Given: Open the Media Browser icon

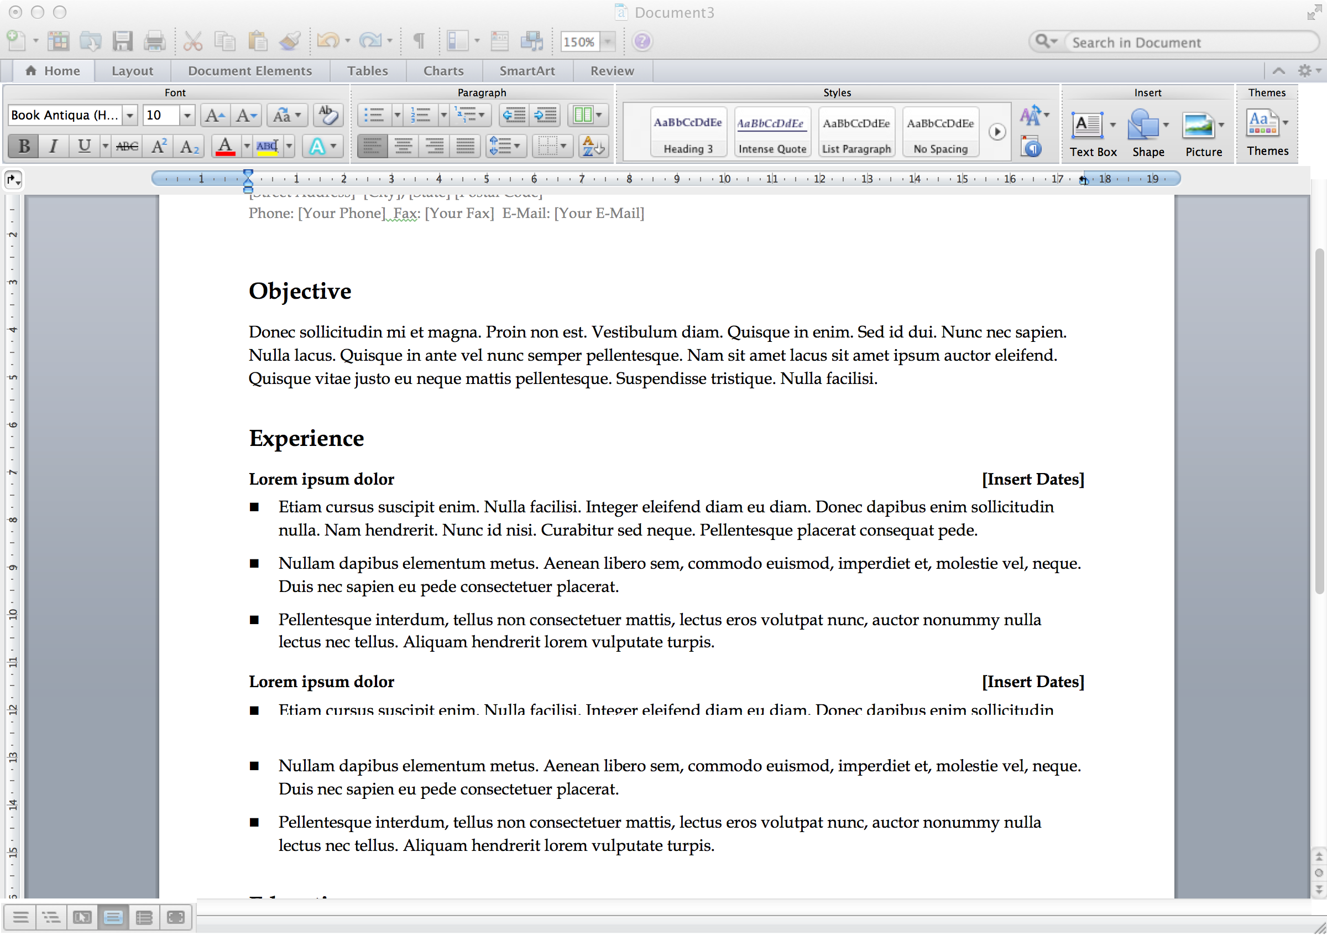Looking at the screenshot, I should click(x=532, y=41).
